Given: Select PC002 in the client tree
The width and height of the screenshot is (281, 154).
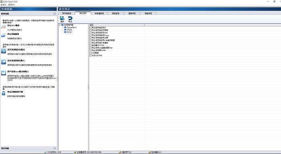Looking at the screenshot, I should [x=69, y=30].
